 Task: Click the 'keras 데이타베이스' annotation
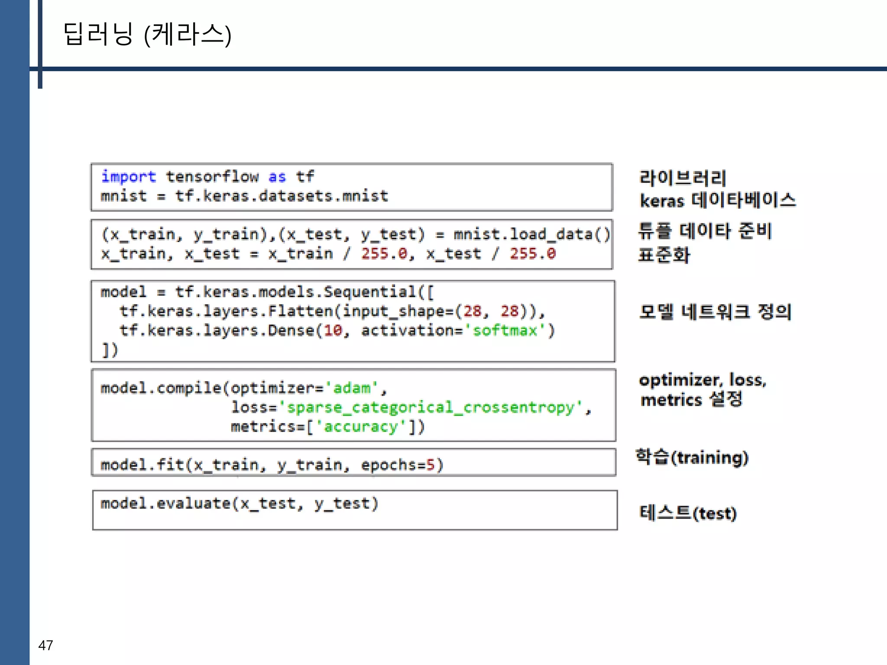click(x=718, y=200)
